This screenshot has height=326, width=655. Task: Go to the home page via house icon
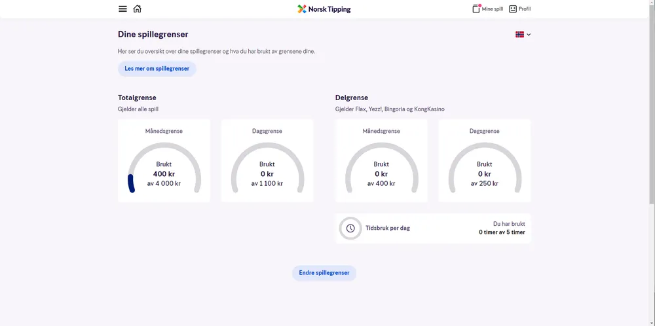[x=137, y=9]
